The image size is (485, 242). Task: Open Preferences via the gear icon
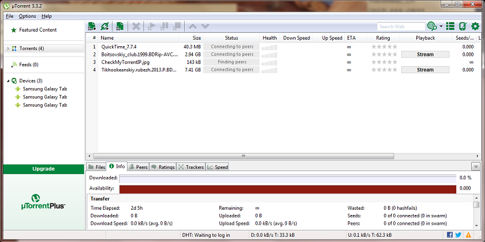[475, 27]
